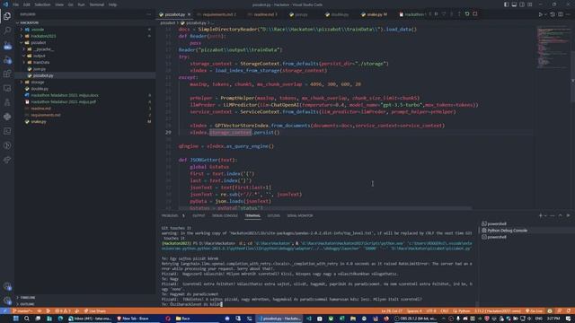Viewport: 575px width, 323px height.
Task: Close the pizzabot.py editor tab
Action: (190, 14)
